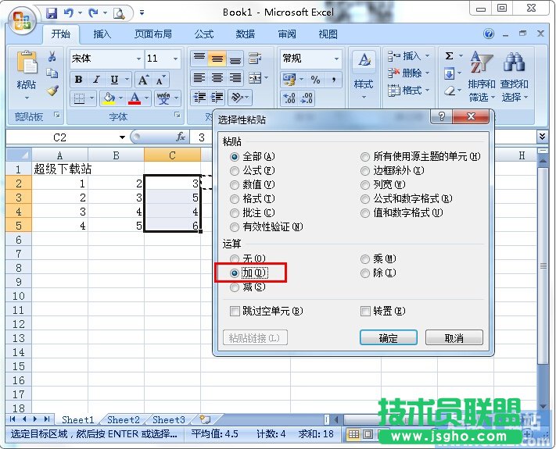Screen dimensions: 556x449
Task: Check the 跳过空单元 (Skip blanks) box
Action: (x=235, y=311)
